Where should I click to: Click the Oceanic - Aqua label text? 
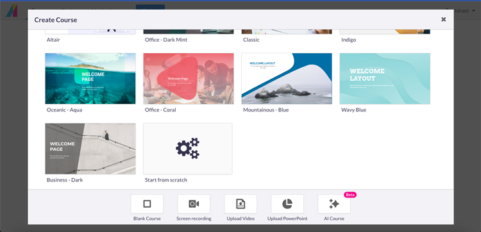[x=64, y=110]
